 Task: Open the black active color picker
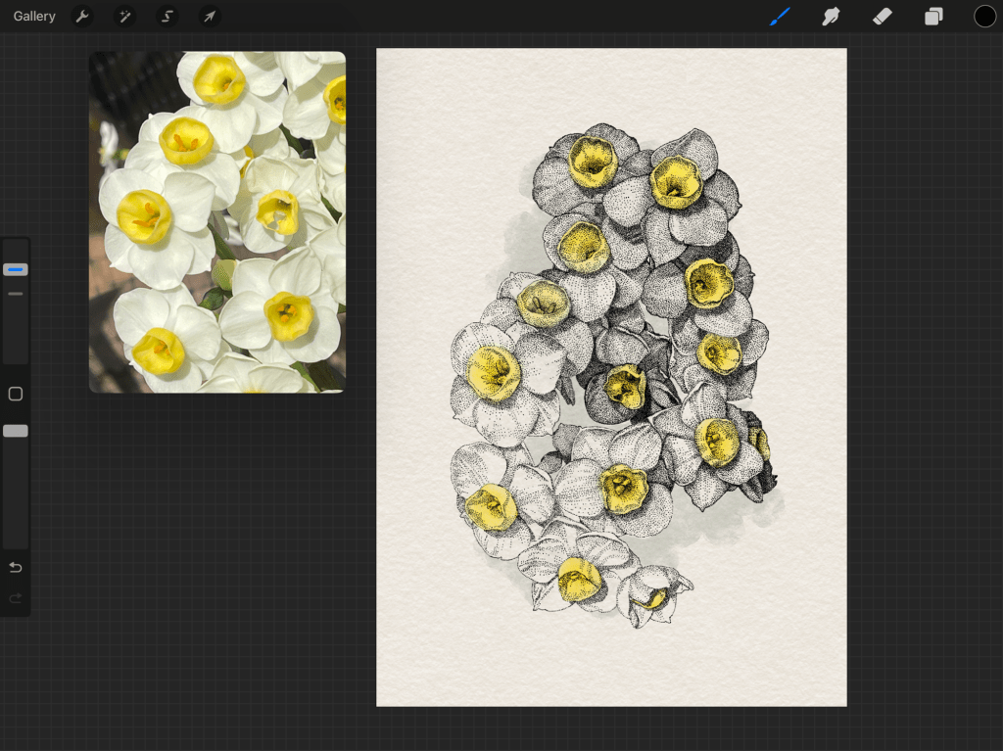(984, 17)
